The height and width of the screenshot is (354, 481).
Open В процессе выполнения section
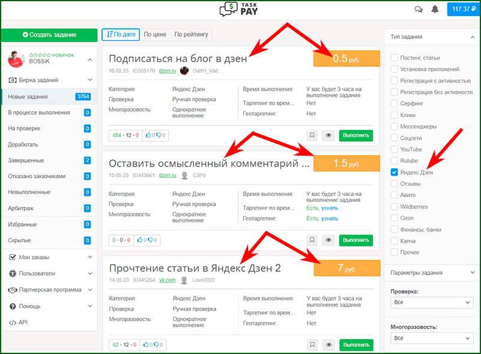(49, 112)
